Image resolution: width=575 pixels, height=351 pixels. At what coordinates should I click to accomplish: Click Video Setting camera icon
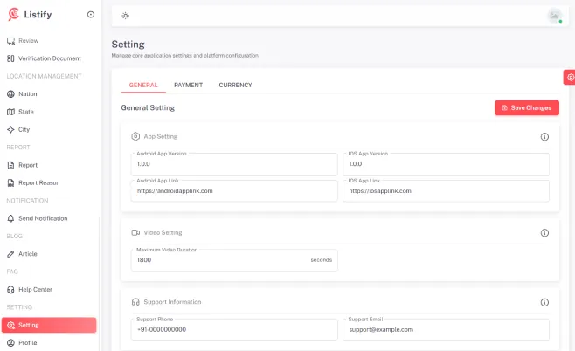pos(135,232)
